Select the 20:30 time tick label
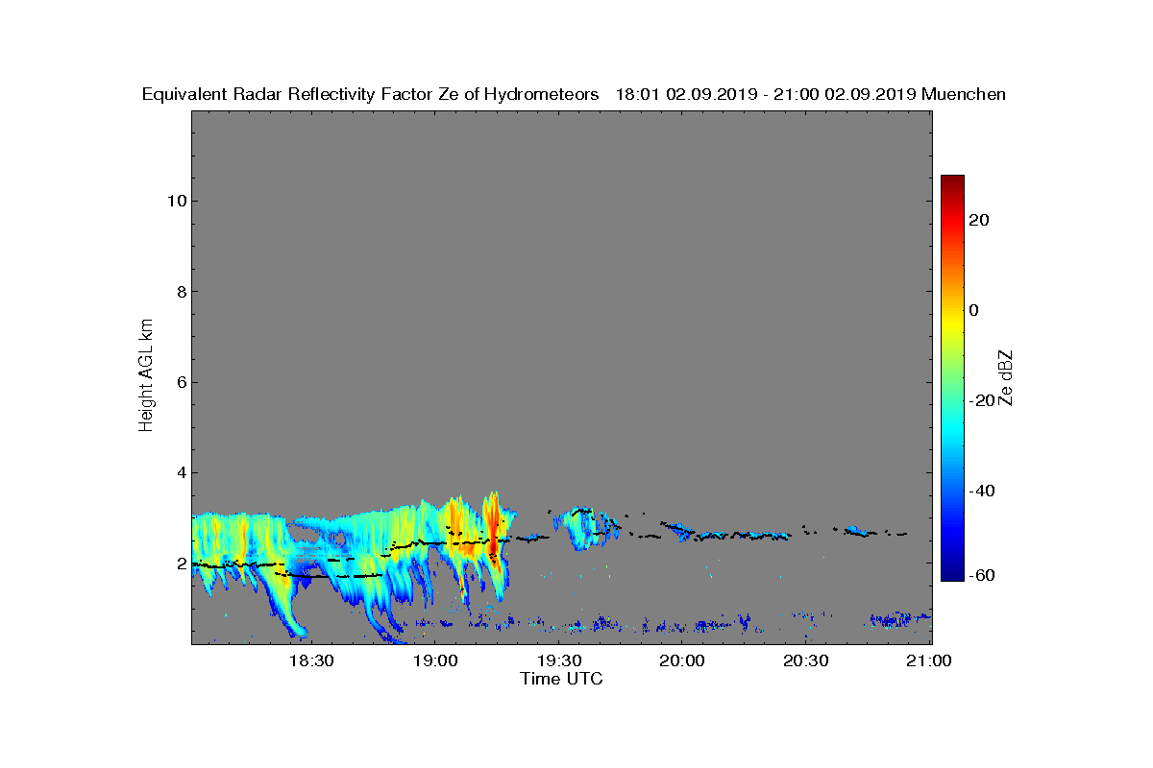The image size is (1153, 768). pyautogui.click(x=805, y=661)
